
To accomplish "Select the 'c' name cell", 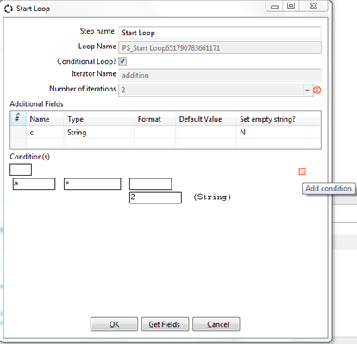I will (x=45, y=133).
